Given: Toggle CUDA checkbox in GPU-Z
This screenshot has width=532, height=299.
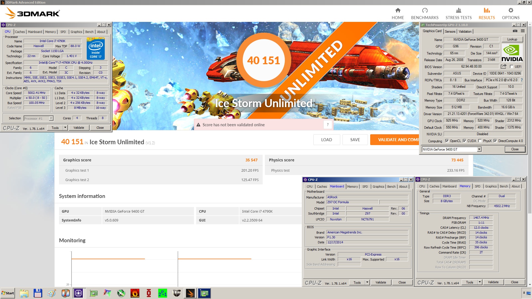Looking at the screenshot, I should click(464, 141).
